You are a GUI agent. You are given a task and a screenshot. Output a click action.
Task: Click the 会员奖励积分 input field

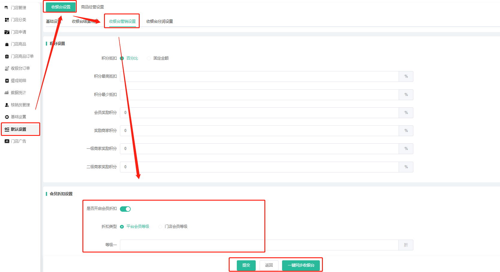click(259, 113)
